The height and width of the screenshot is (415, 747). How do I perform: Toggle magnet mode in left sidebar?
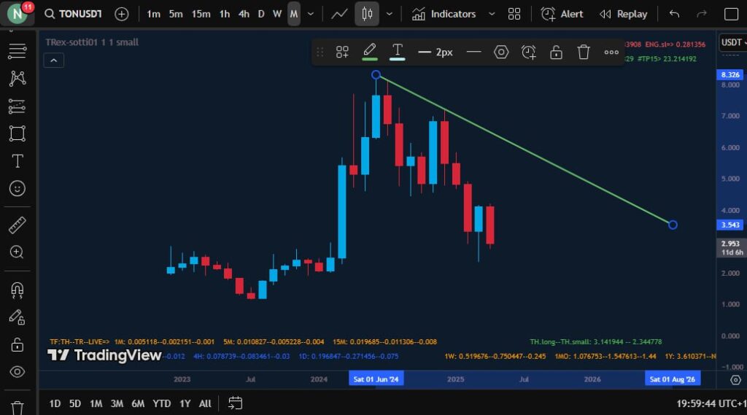coord(18,290)
